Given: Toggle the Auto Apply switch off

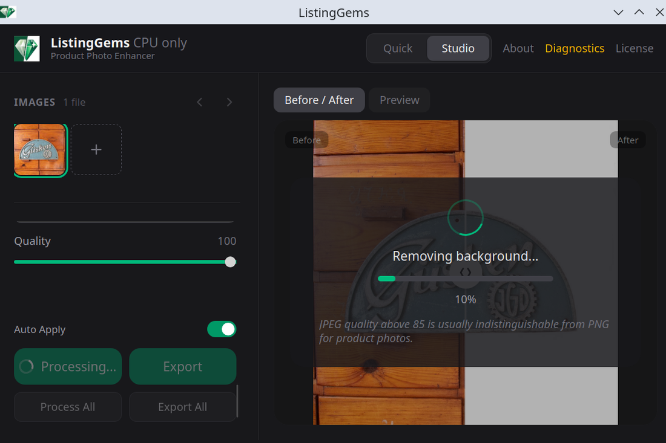Looking at the screenshot, I should pos(222,329).
